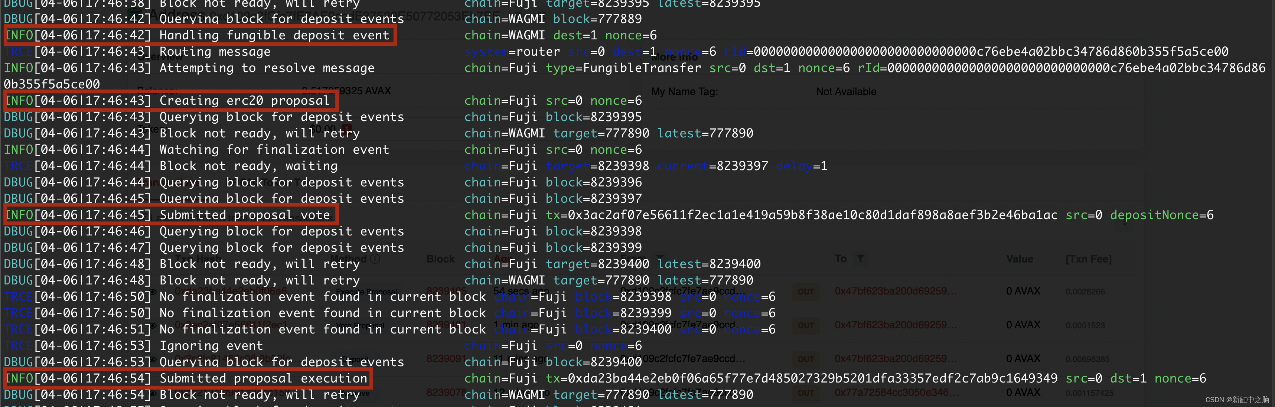The image size is (1275, 407).
Task: Click the tx hash starting 0x3ac2af07
Action: coord(812,215)
